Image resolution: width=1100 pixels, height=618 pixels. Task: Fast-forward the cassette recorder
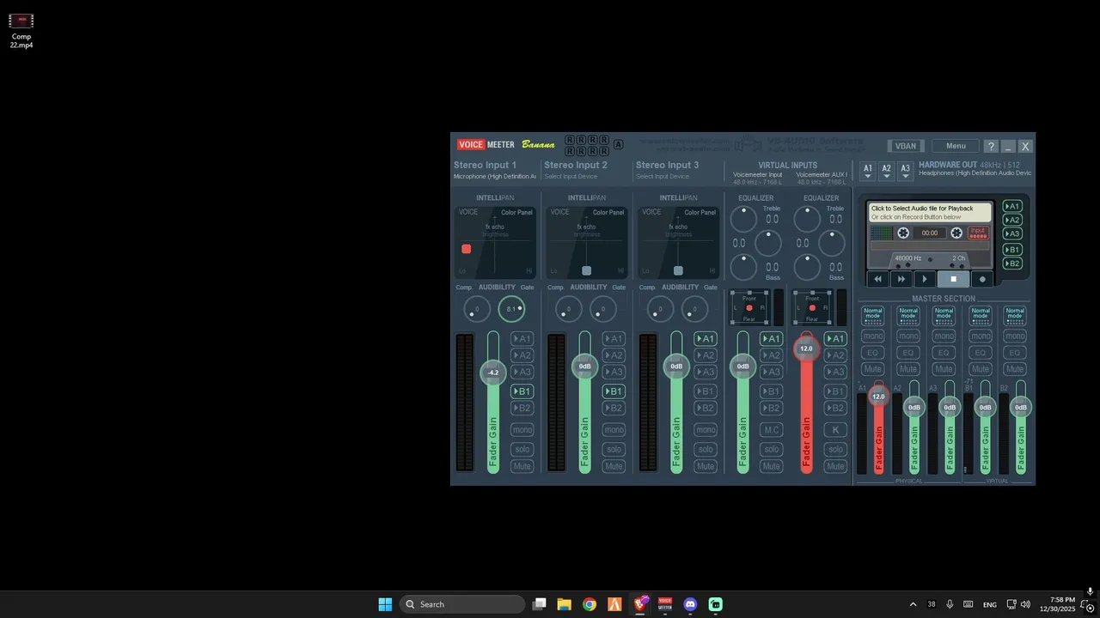(901, 279)
